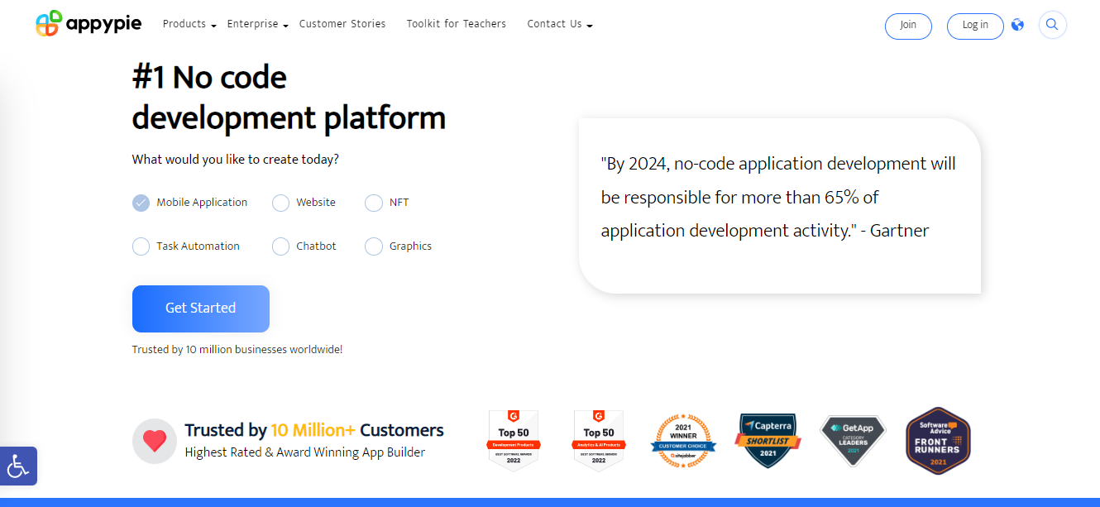Click the Join button
Image resolution: width=1100 pixels, height=507 pixels.
[x=908, y=26]
